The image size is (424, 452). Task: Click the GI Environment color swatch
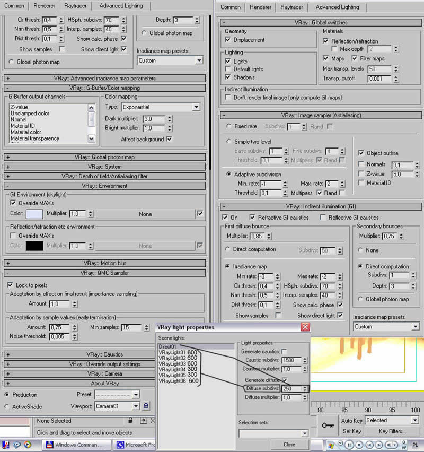pyautogui.click(x=34, y=214)
